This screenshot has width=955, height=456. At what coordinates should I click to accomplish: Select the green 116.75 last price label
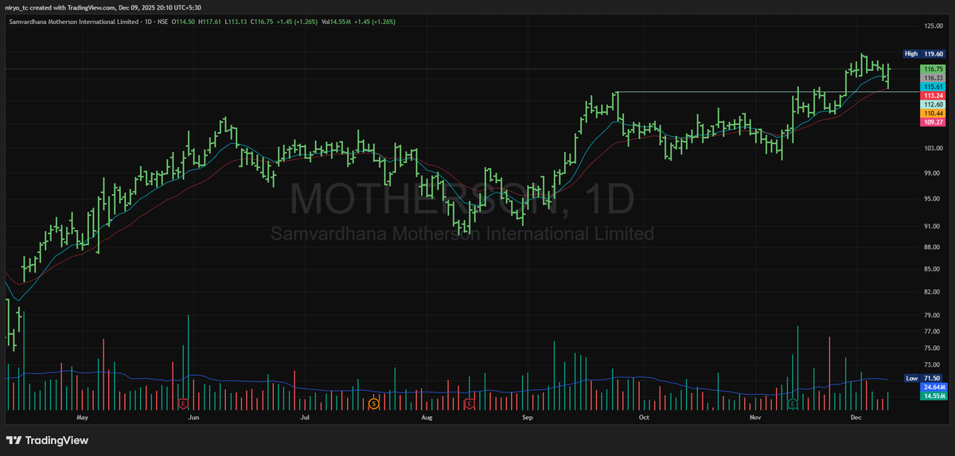[x=933, y=70]
